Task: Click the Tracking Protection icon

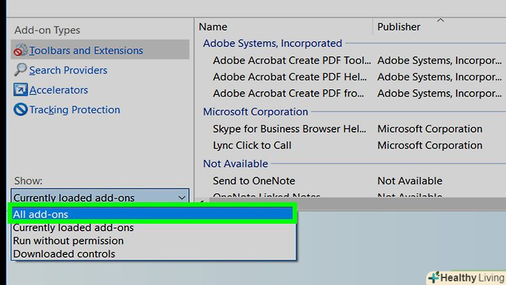Action: 19,110
